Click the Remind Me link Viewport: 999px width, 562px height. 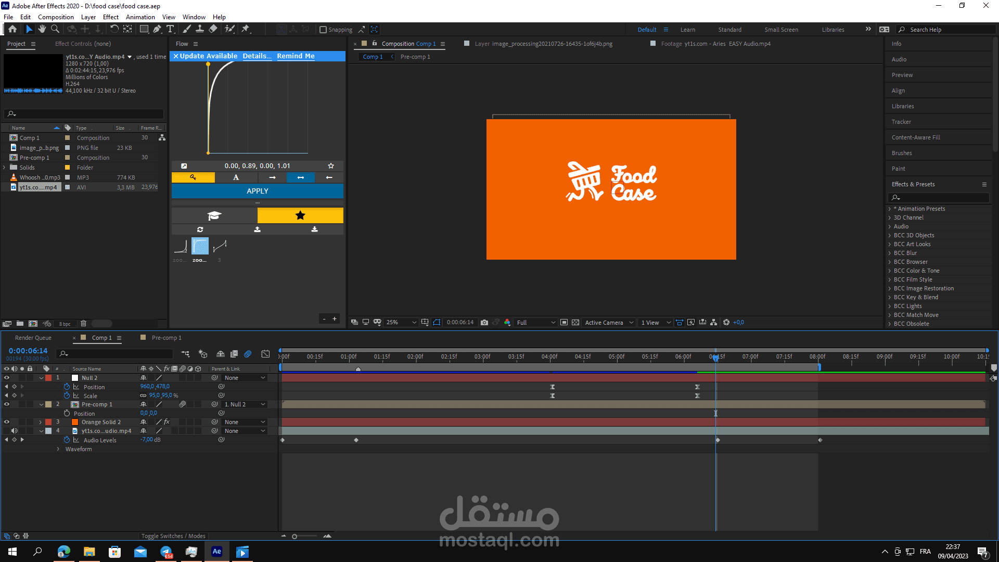tap(296, 56)
